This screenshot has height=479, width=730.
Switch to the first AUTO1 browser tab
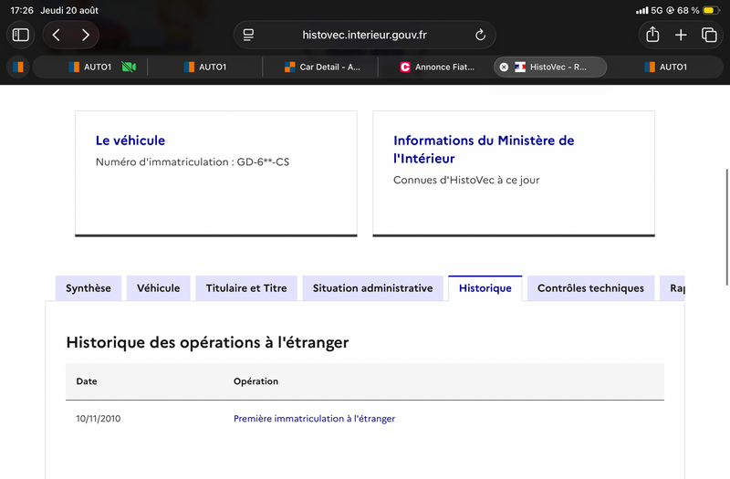[x=89, y=67]
